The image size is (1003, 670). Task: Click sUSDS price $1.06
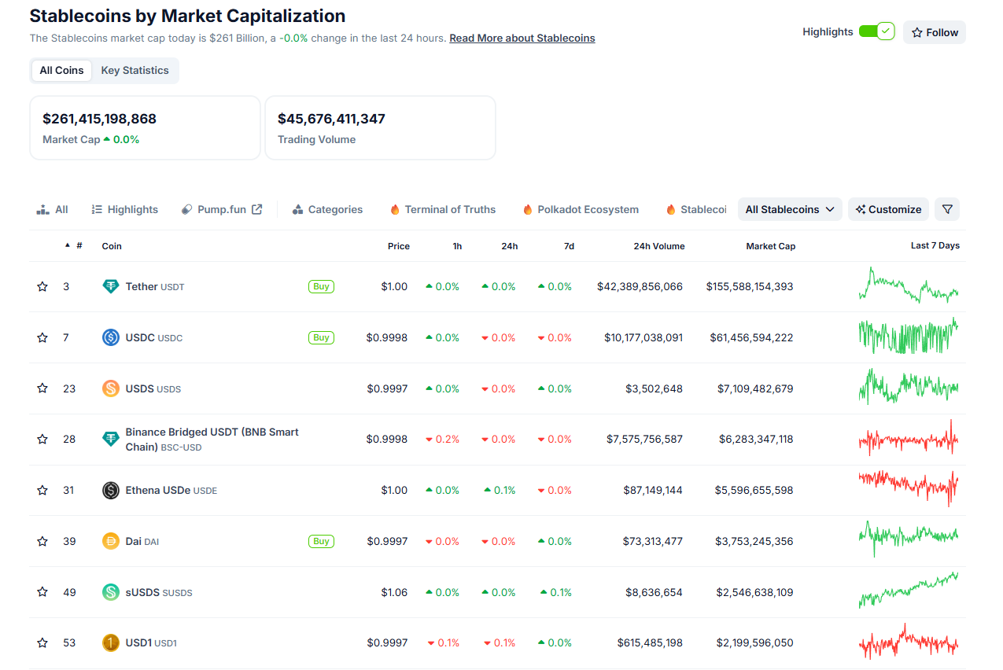[x=394, y=592]
